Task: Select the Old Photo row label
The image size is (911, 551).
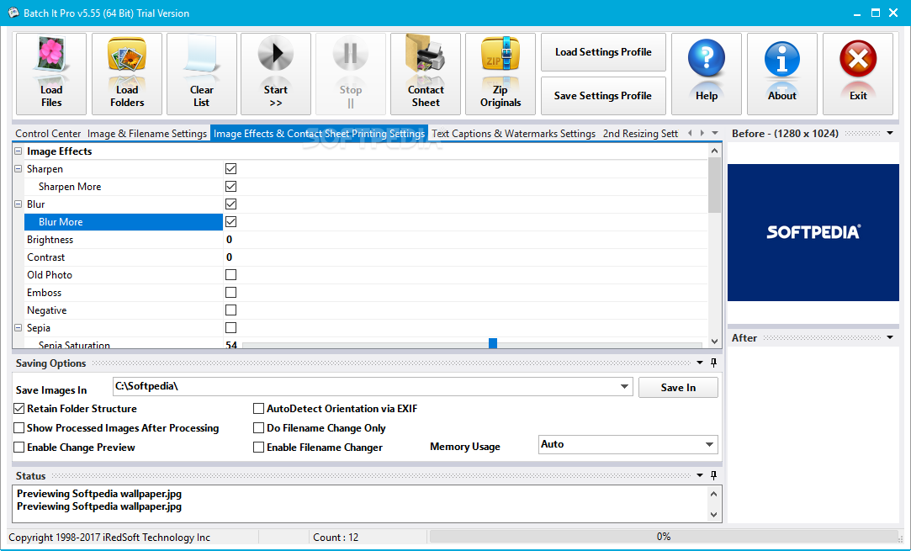Action: pos(50,275)
